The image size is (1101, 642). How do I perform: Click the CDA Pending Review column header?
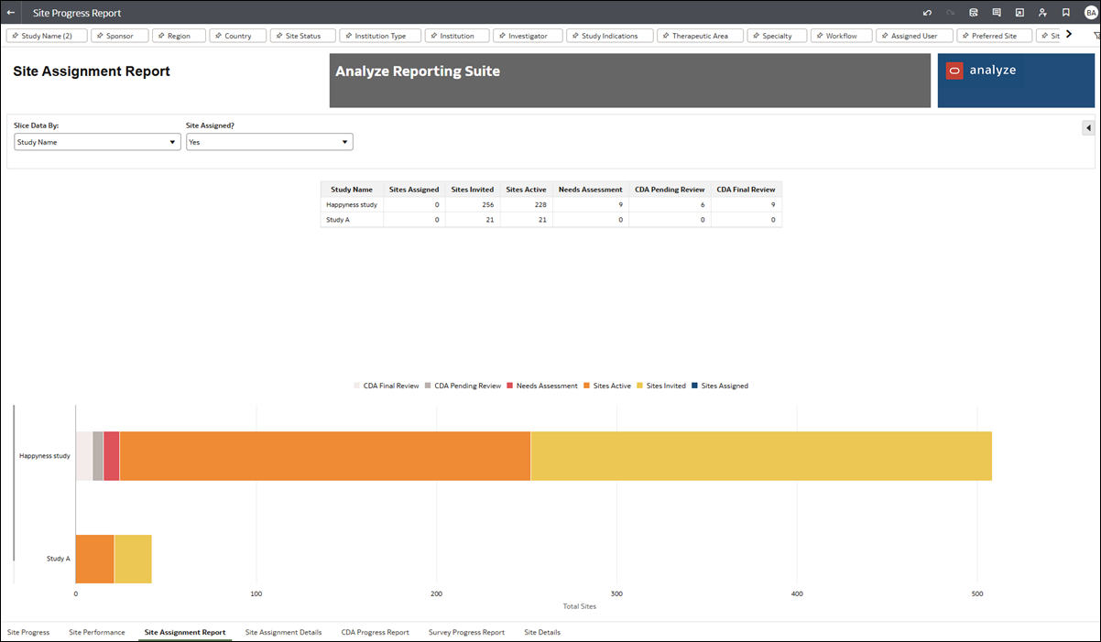(x=670, y=190)
